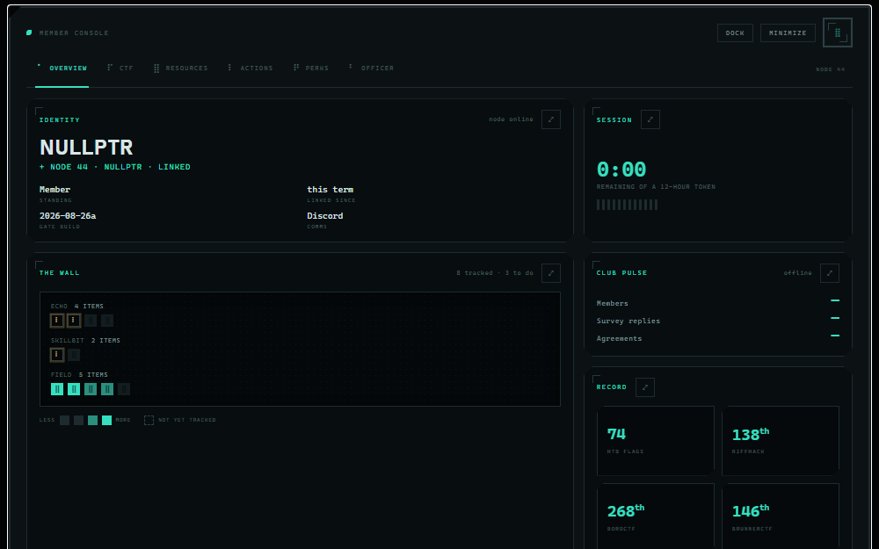Click the brightest legend swatch next to More
The height and width of the screenshot is (549, 879).
coord(106,420)
